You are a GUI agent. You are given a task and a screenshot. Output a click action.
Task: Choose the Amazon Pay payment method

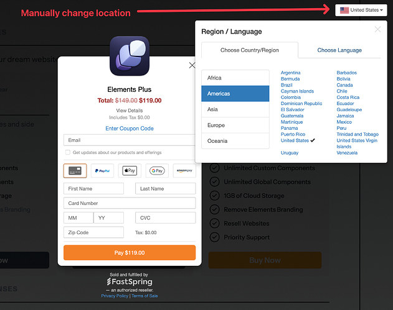tap(184, 170)
